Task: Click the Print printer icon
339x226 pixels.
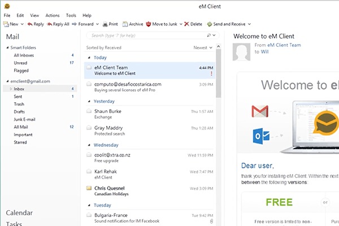Action: pos(105,24)
